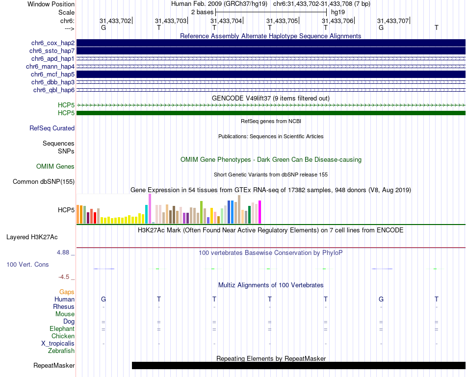466x377 pixels.
Task: Select the chr6_mann_hap4 label
Action: click(50, 67)
